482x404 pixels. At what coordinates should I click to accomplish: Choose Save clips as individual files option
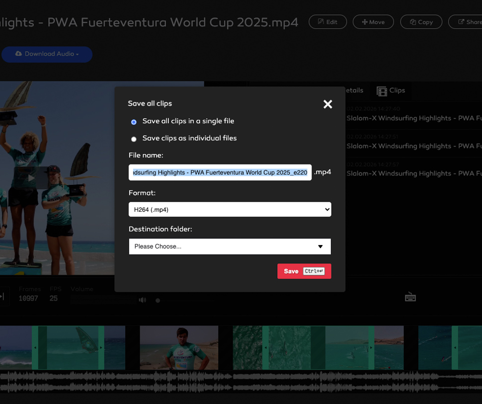[x=134, y=139]
